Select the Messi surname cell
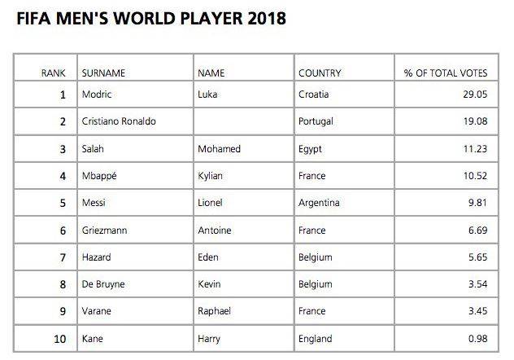Viewport: 514px width, 360px height. (94, 203)
